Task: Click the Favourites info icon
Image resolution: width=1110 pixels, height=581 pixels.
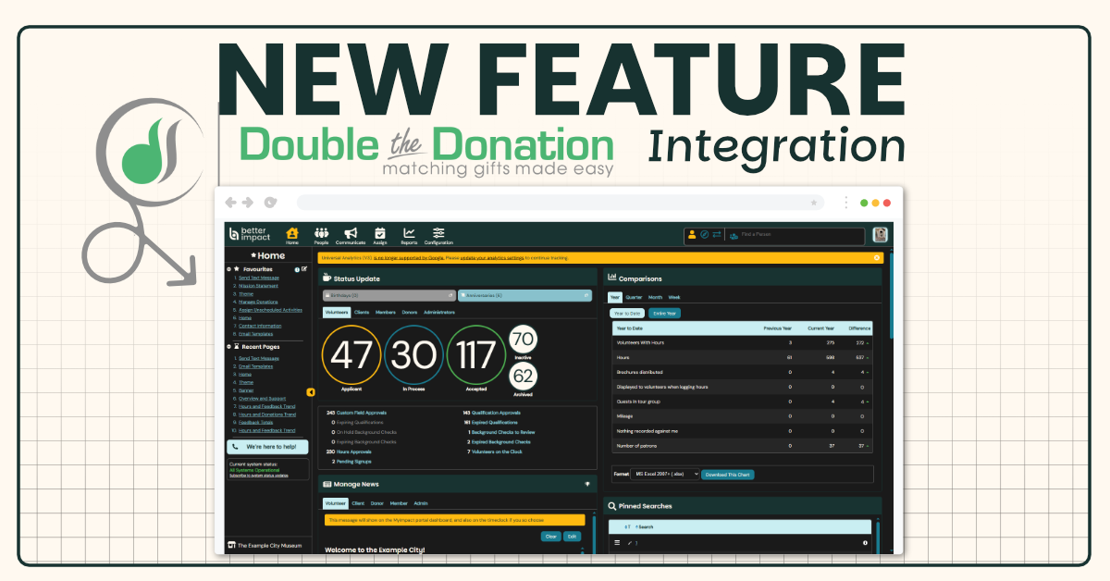Action: (x=297, y=269)
